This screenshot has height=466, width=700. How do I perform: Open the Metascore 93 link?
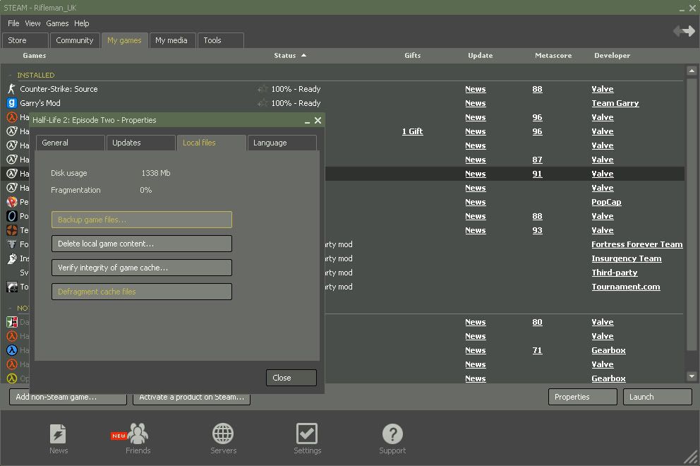coord(537,231)
